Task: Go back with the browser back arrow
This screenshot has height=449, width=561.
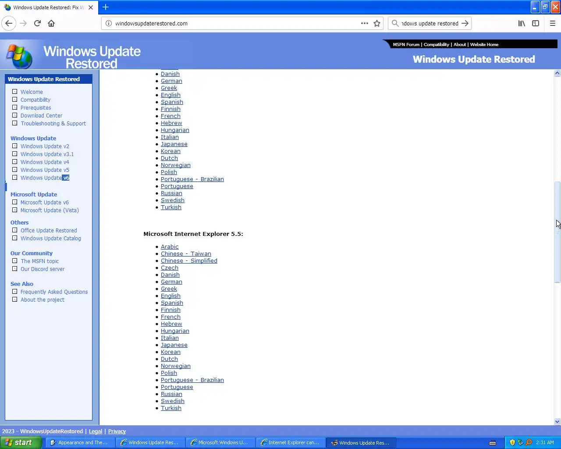Action: pyautogui.click(x=9, y=23)
